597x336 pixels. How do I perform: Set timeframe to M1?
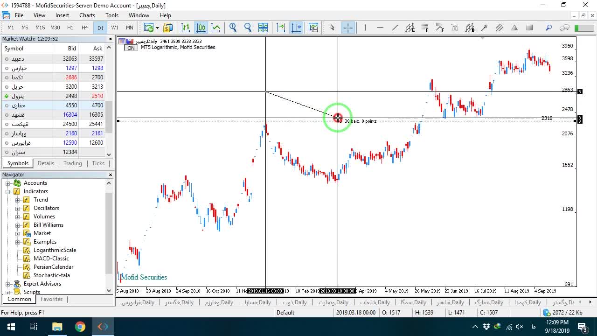pyautogui.click(x=11, y=28)
